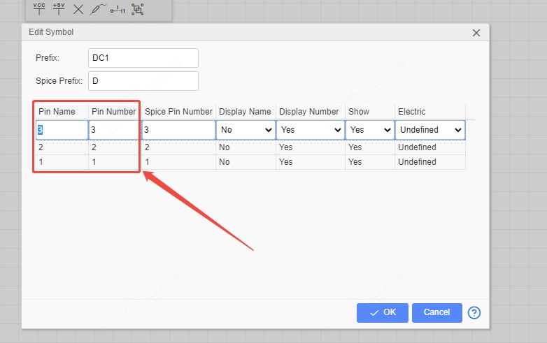Select the voltage probe tool
Screen dimensions: 547x343
(98, 10)
